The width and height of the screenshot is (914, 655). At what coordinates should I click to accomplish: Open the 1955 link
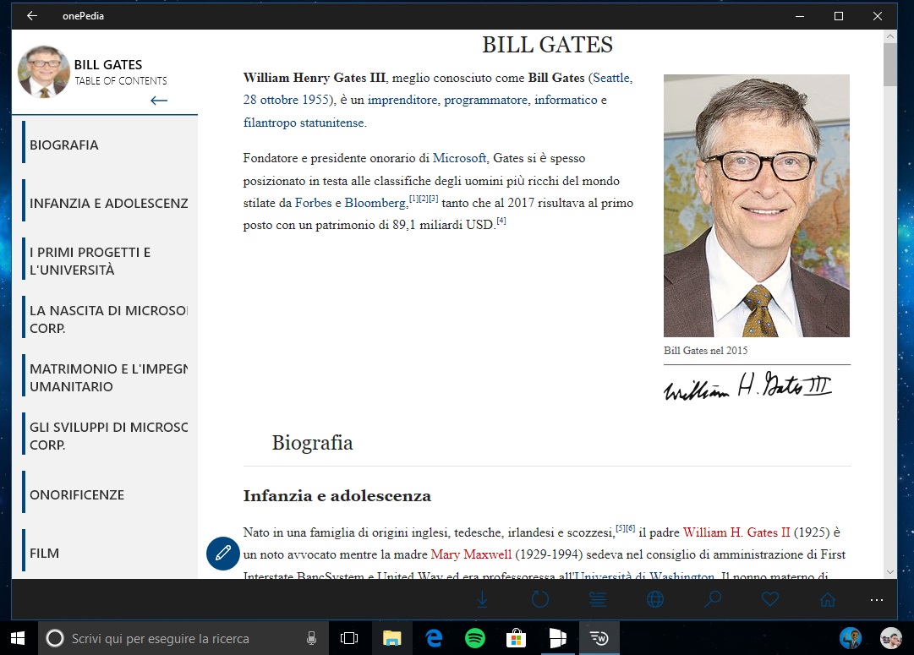click(x=315, y=100)
